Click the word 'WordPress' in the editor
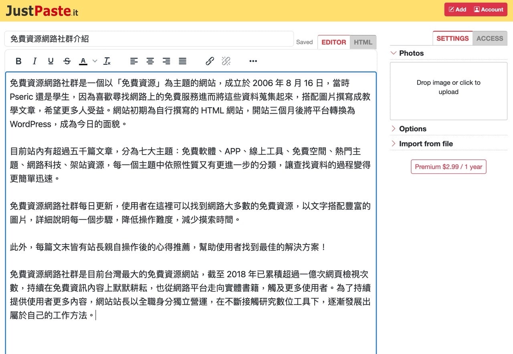This screenshot has width=513, height=354. pos(30,124)
